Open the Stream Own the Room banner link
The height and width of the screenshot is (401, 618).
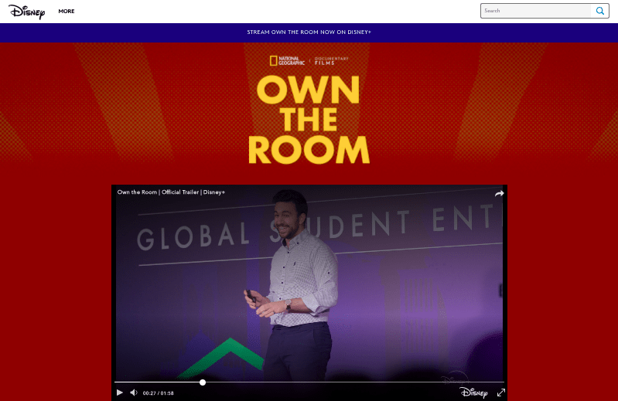coord(309,32)
